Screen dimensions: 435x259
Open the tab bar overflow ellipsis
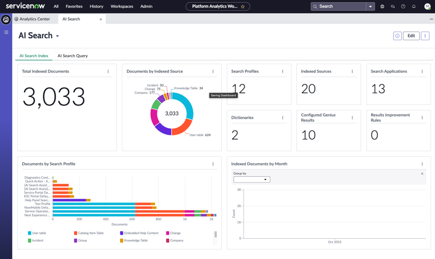tap(431, 19)
